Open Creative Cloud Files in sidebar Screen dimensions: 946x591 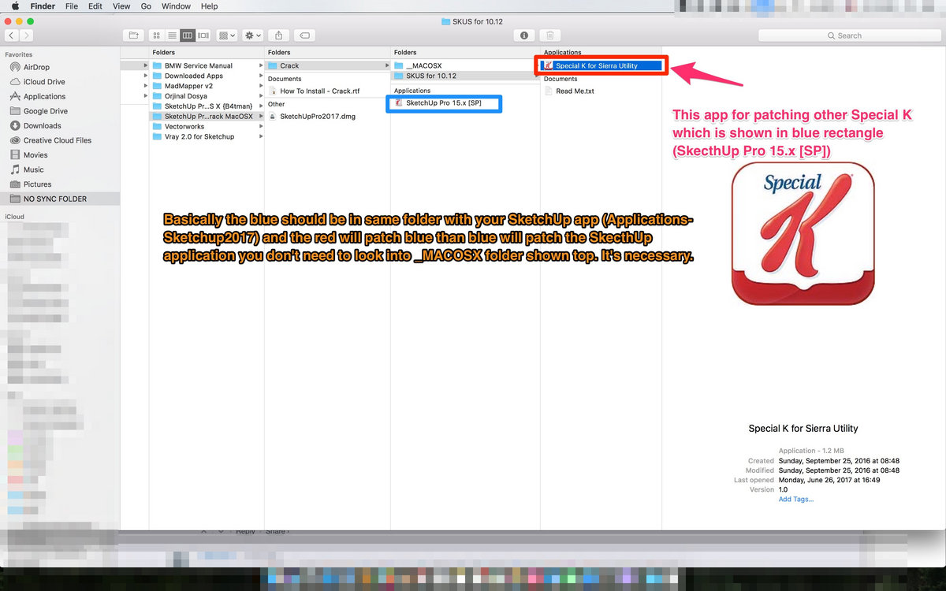tap(58, 140)
